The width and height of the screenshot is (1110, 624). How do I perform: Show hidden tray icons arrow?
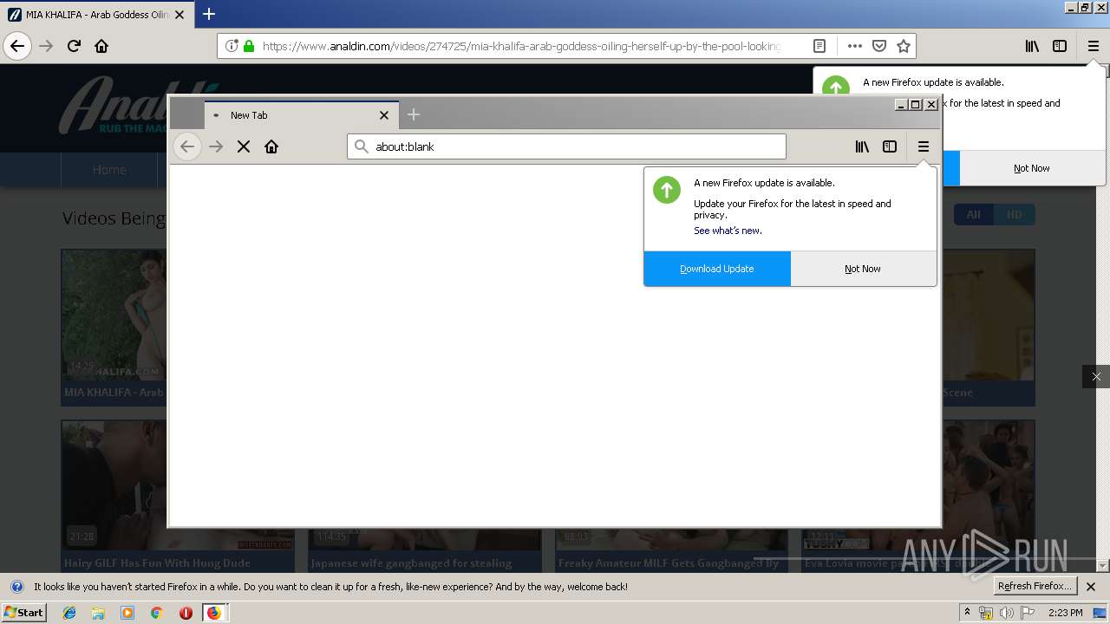tap(968, 613)
